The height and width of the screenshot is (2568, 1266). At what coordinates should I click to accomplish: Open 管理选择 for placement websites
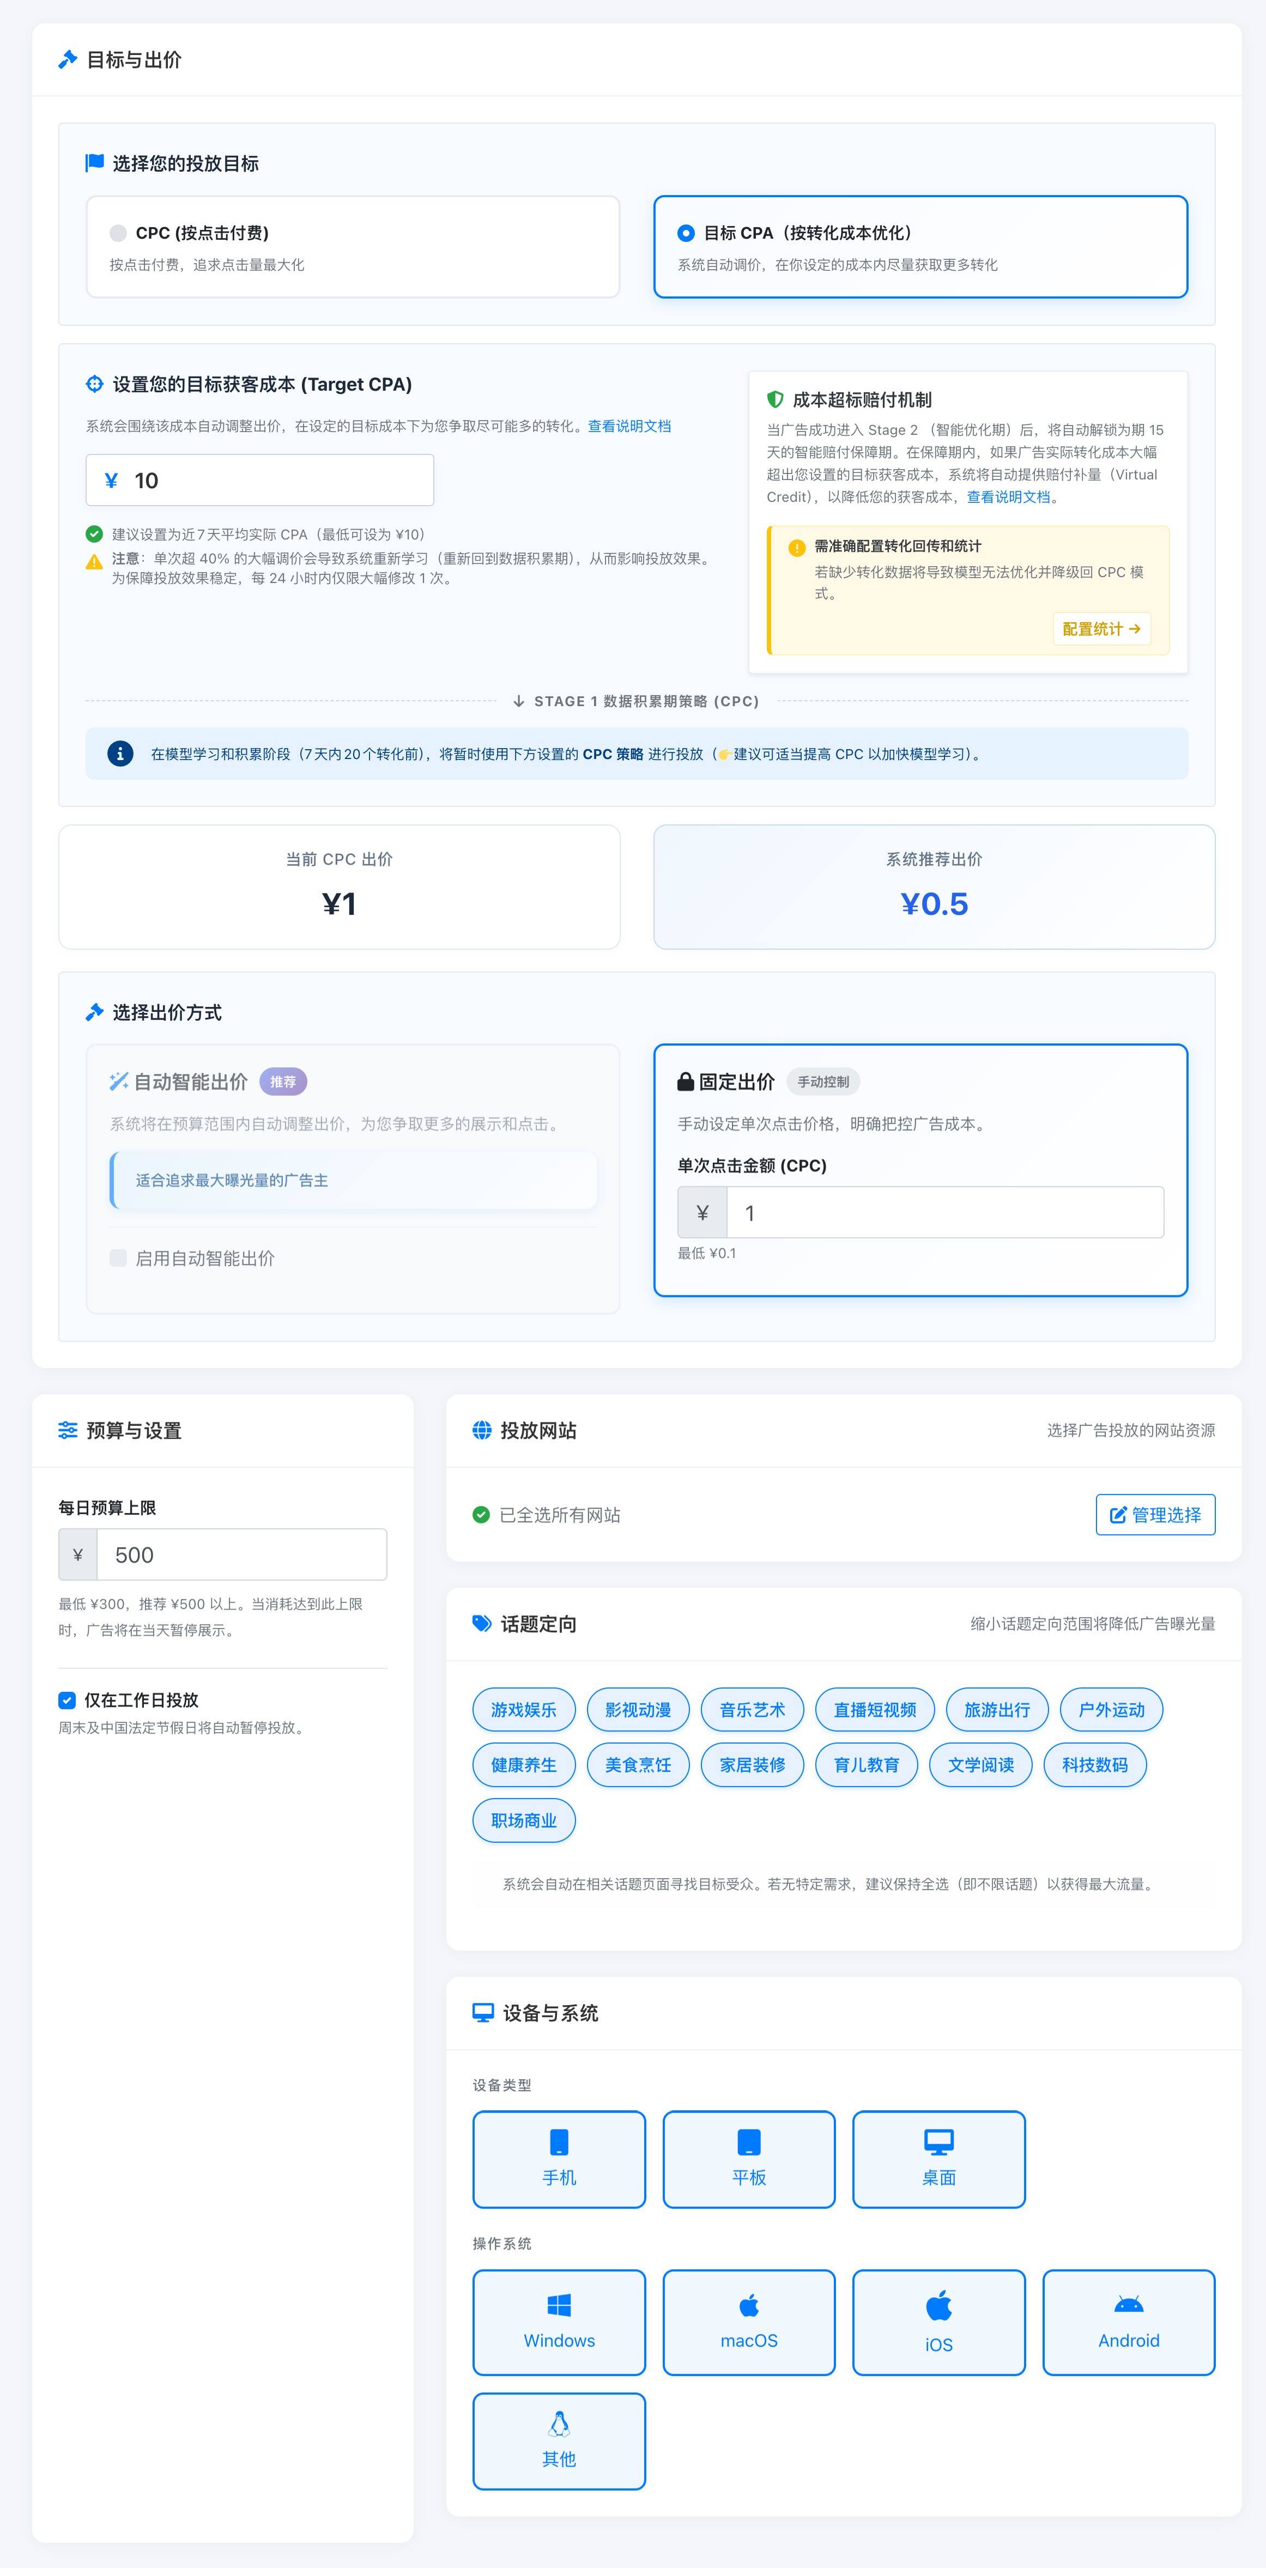(1154, 1514)
